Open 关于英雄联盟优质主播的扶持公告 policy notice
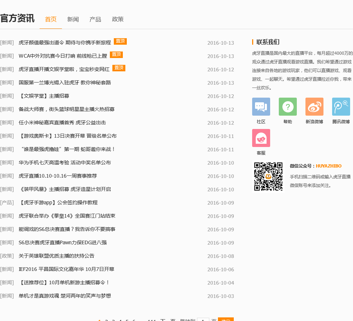The height and width of the screenshot is (321, 353). point(57,256)
